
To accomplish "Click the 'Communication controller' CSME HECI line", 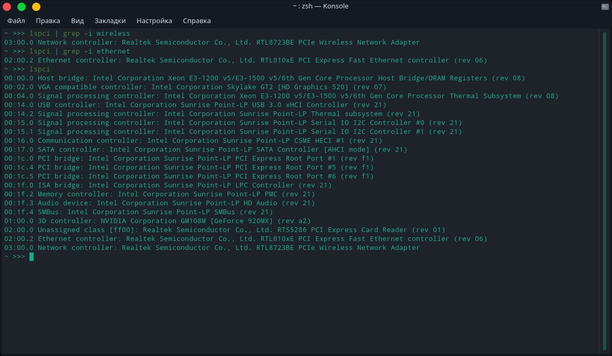I will point(193,140).
